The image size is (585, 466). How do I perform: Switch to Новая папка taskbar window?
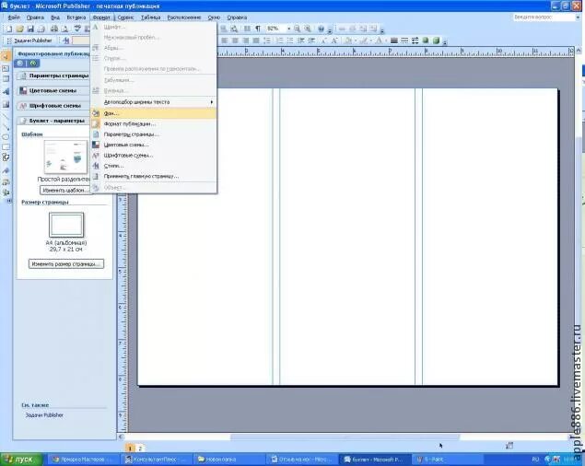(228, 460)
